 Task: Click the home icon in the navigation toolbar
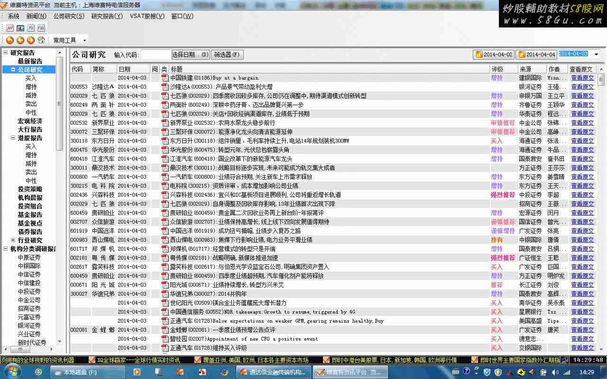pos(41,40)
